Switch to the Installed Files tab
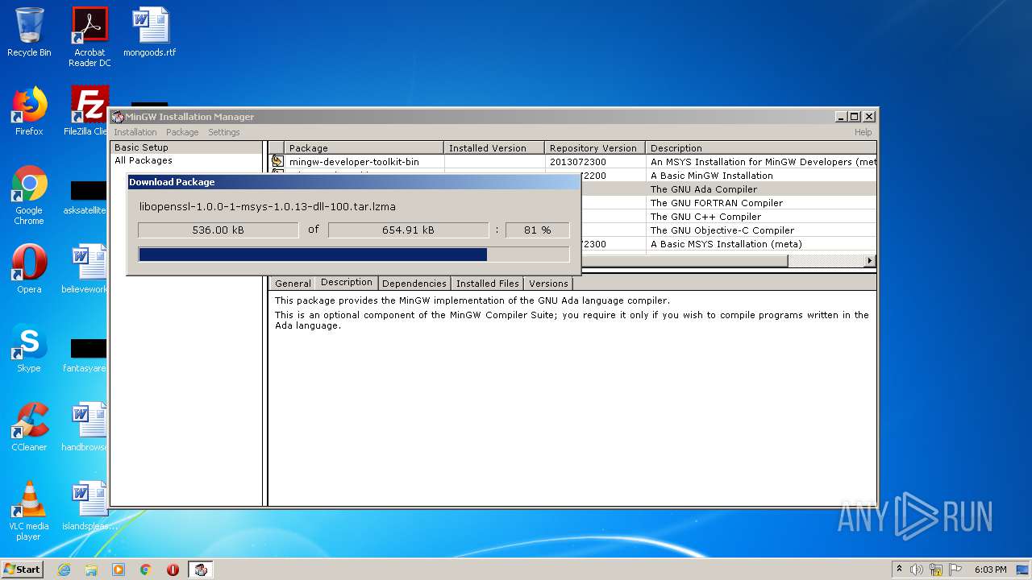Viewport: 1032px width, 580px height. pos(488,284)
